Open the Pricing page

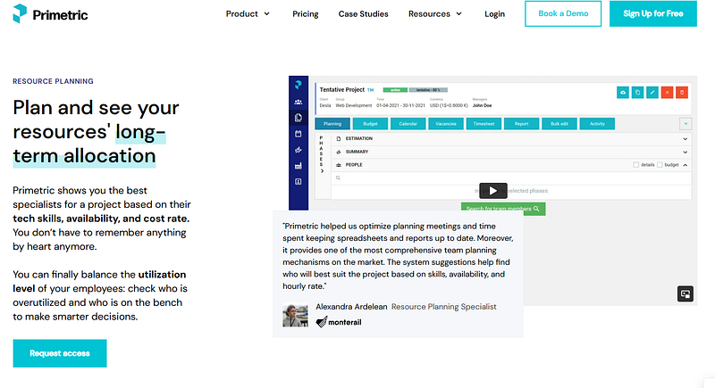coord(306,14)
